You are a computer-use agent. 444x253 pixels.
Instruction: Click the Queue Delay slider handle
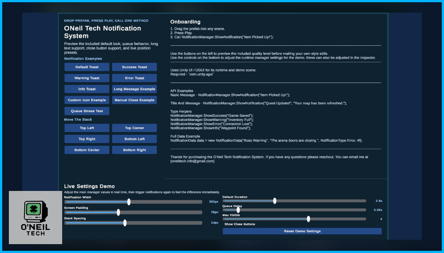(238, 210)
